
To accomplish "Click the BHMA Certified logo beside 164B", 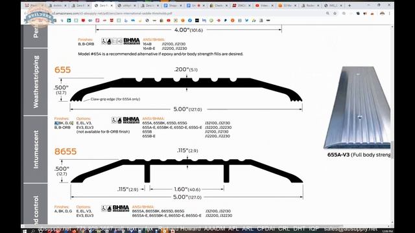I will tap(132, 41).
